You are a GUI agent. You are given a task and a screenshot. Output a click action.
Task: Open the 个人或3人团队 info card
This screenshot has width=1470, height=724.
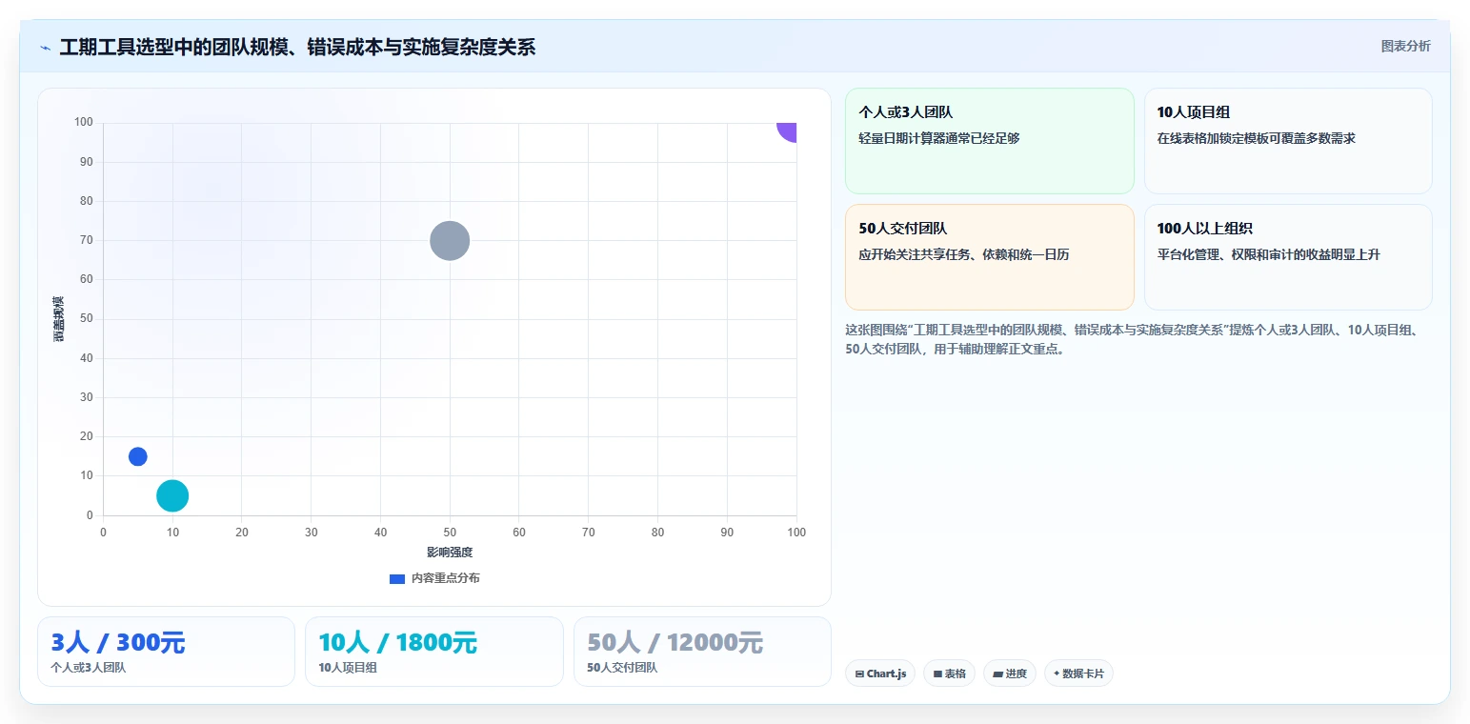pyautogui.click(x=989, y=141)
